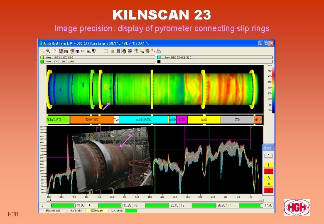Click the T4 green level bar
Viewport: 324px width, 224px height.
tap(110, 205)
